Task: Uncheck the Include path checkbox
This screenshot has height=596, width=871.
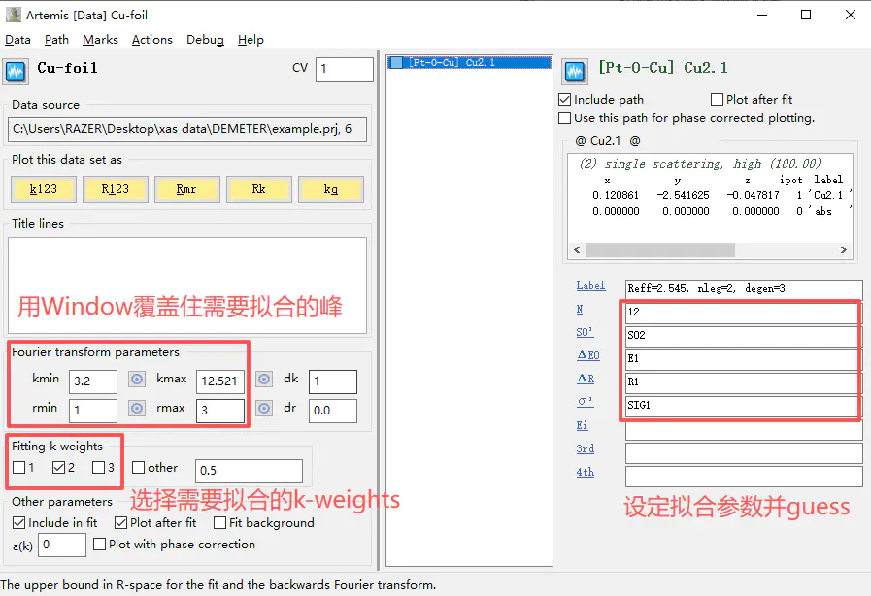Action: tap(565, 99)
